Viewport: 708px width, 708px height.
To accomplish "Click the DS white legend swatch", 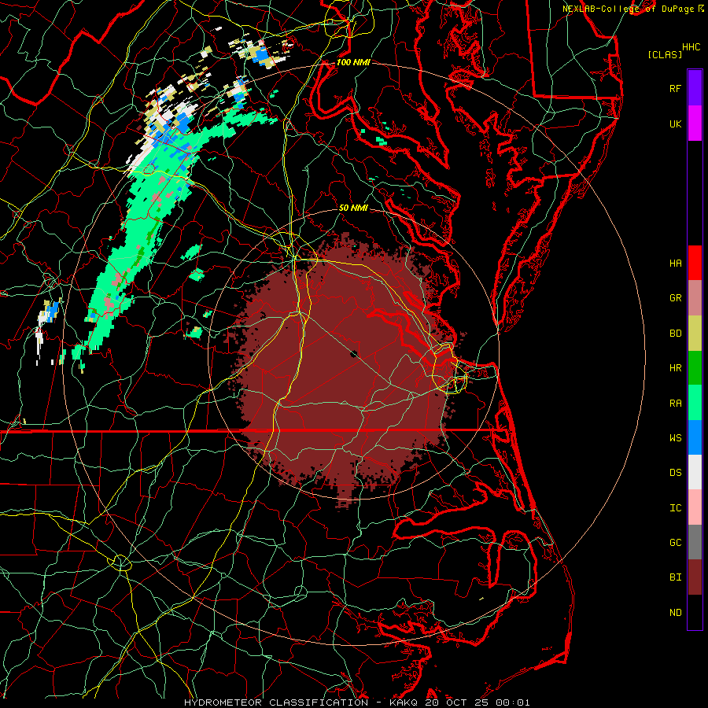I will [695, 472].
